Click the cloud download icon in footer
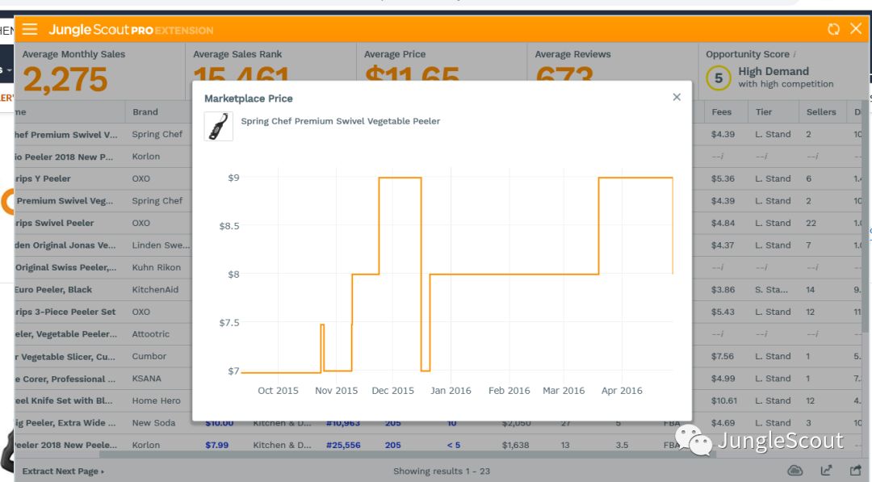 click(795, 471)
